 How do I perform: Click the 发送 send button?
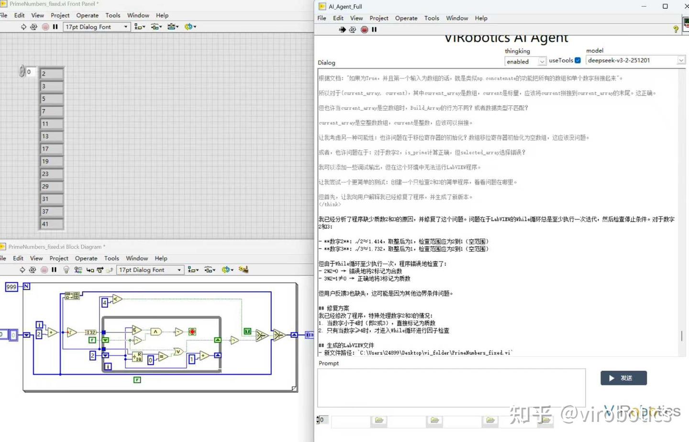point(623,378)
